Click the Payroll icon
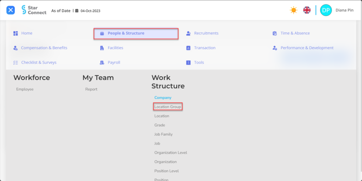Viewport: 362px width, 181px height. click(102, 62)
